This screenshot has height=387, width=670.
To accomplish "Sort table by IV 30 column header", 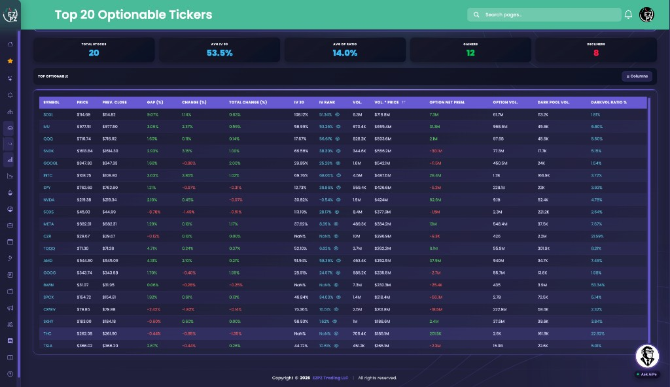I will coord(299,103).
